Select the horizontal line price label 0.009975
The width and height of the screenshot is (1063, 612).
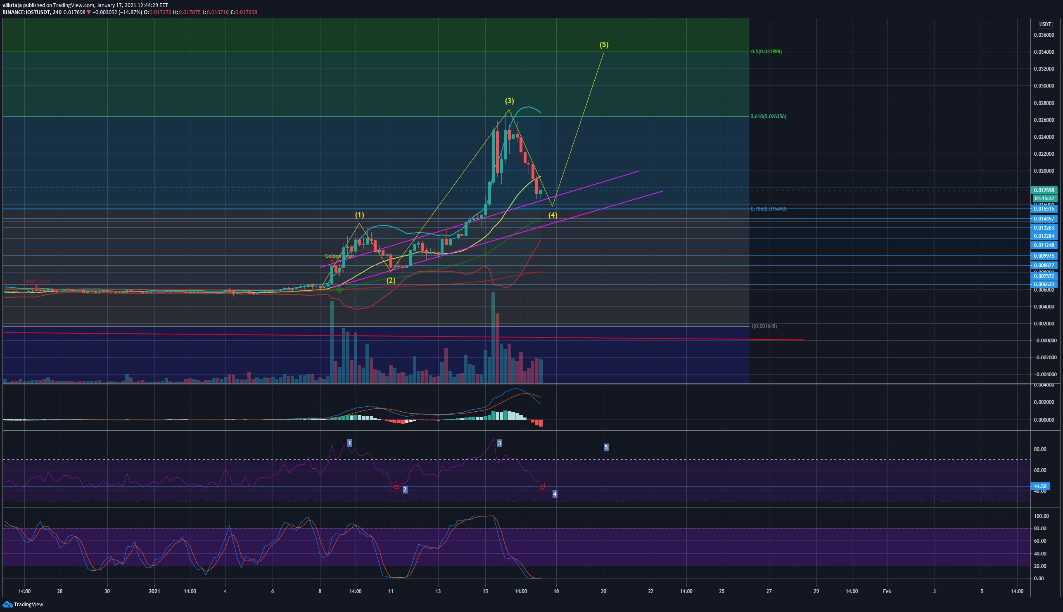click(x=1044, y=256)
